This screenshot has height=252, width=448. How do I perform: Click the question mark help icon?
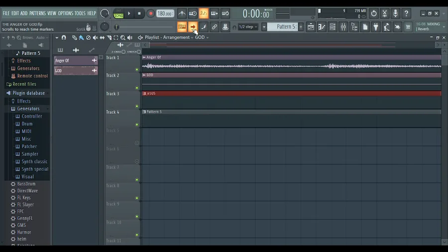pos(406,13)
